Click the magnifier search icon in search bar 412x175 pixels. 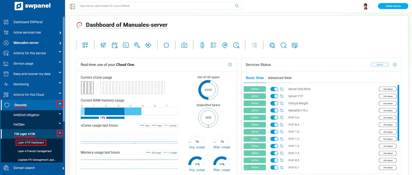(237, 6)
